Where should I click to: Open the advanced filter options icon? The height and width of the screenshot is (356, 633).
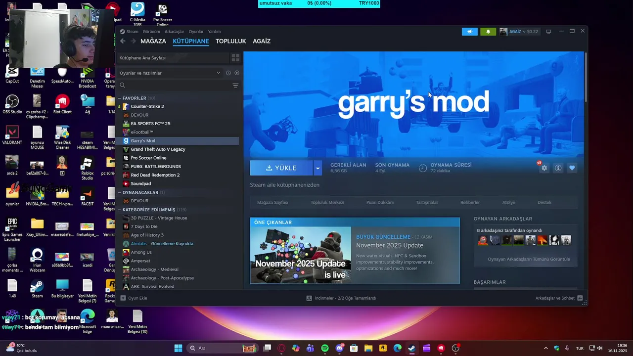[235, 86]
